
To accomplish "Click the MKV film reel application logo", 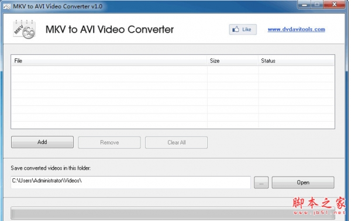I will tap(24, 29).
